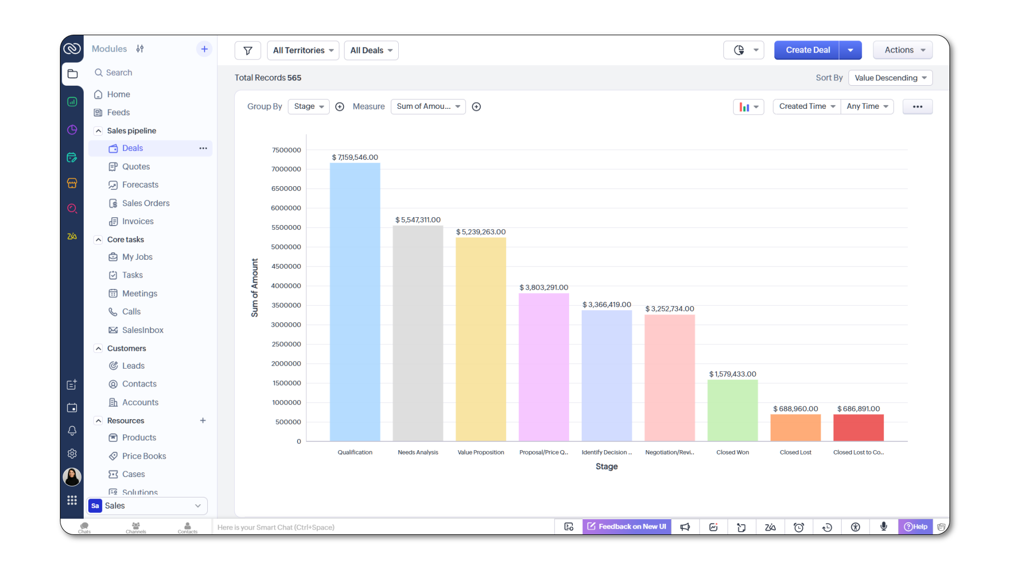Collapse the Customers section
Viewport: 1010px width, 568px height.
click(x=98, y=349)
